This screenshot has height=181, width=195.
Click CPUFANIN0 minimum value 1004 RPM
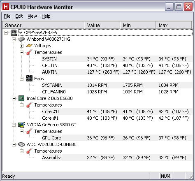133,92
